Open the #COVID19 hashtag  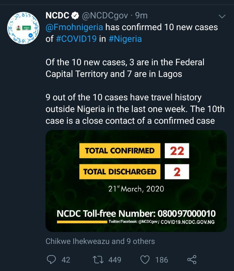click(x=75, y=39)
